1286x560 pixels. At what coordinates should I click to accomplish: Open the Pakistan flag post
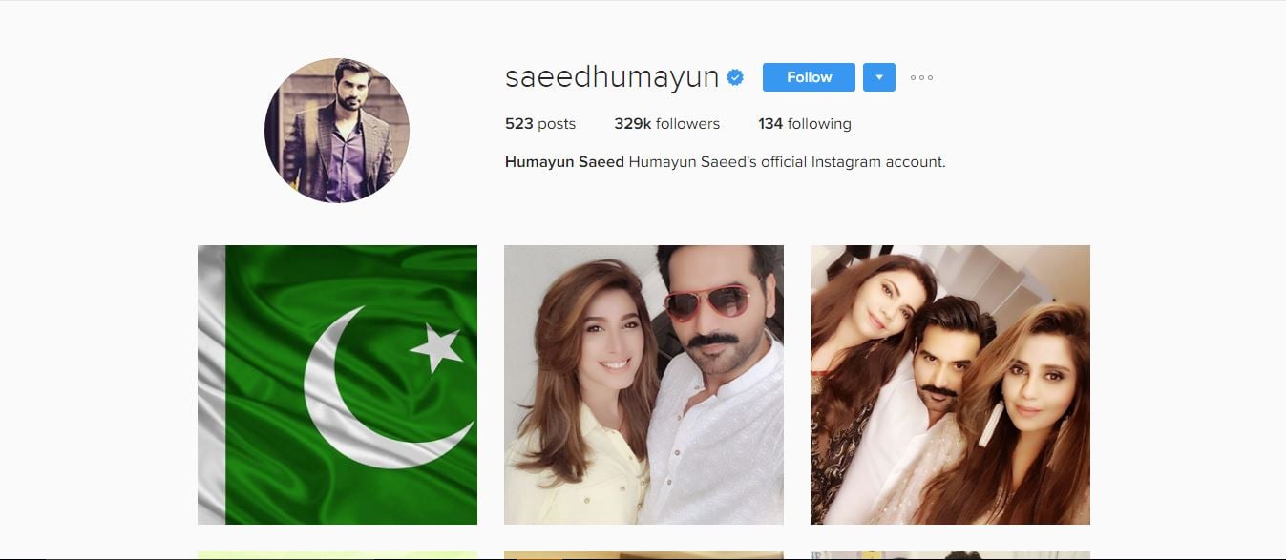tap(337, 384)
